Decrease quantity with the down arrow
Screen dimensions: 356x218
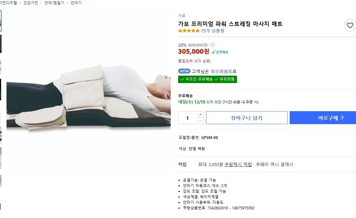(x=200, y=121)
